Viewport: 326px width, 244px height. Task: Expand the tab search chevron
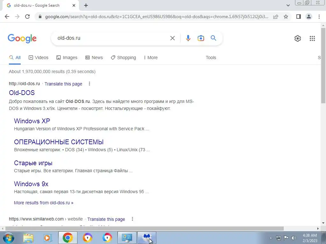[288, 5]
